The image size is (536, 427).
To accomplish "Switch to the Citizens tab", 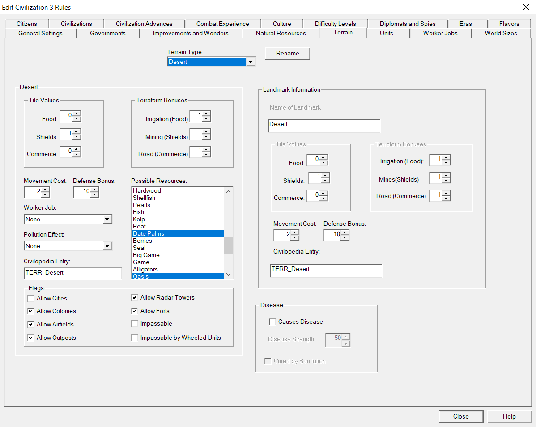I will tap(27, 24).
